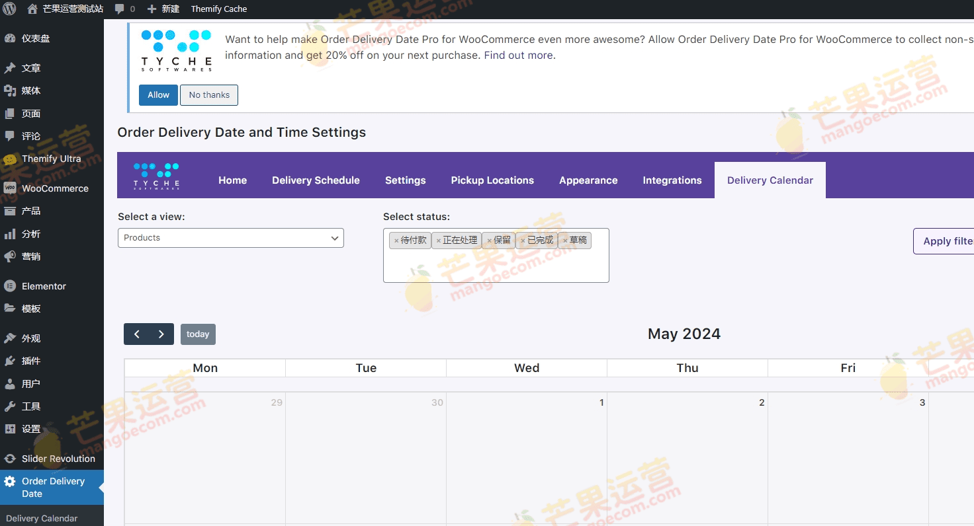The height and width of the screenshot is (526, 974).
Task: Open the Pickup Locations tab
Action: click(x=492, y=180)
